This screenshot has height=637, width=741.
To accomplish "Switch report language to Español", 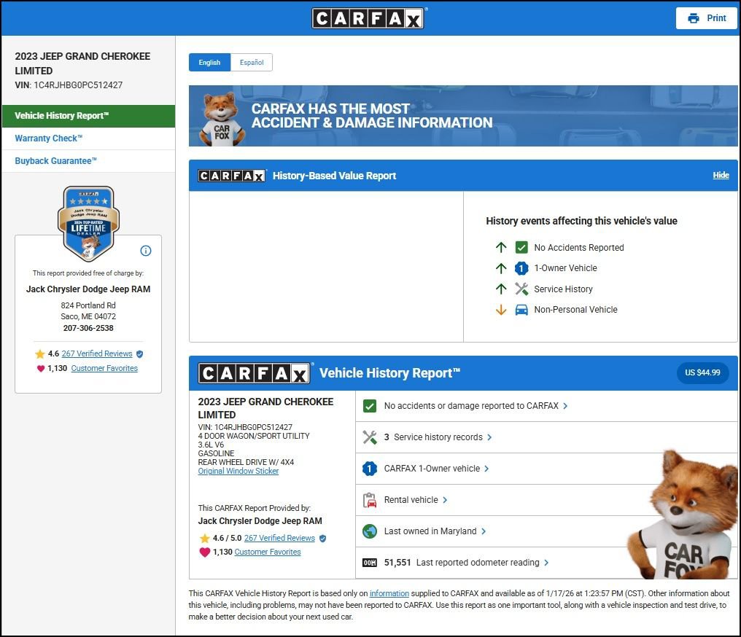I will point(252,63).
